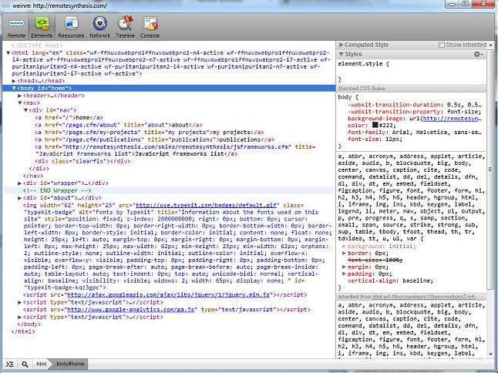Viewport: 498px width, 373px height.
Task: Select the home anchor element row
Action: click(69, 117)
